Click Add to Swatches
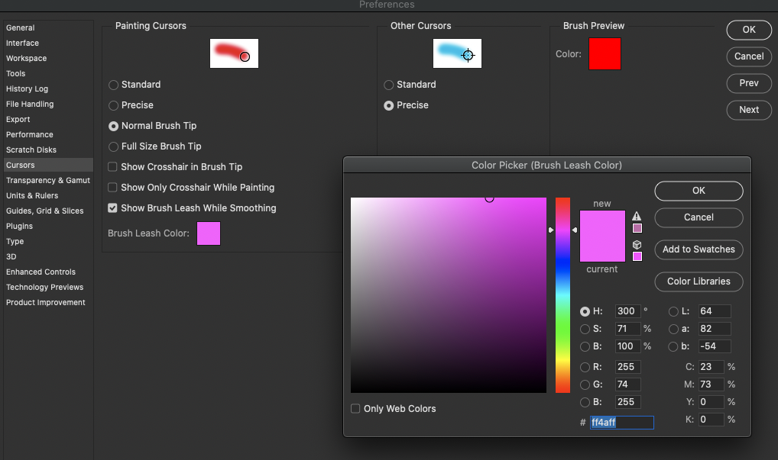 click(699, 249)
